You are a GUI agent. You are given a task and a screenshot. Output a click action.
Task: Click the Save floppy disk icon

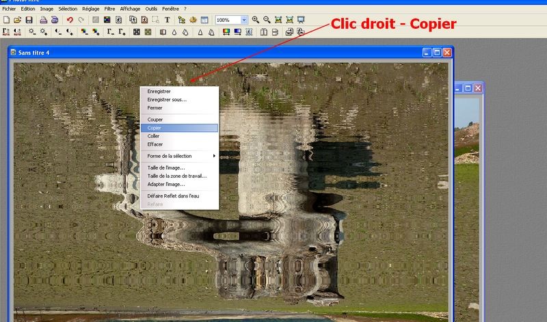29,21
